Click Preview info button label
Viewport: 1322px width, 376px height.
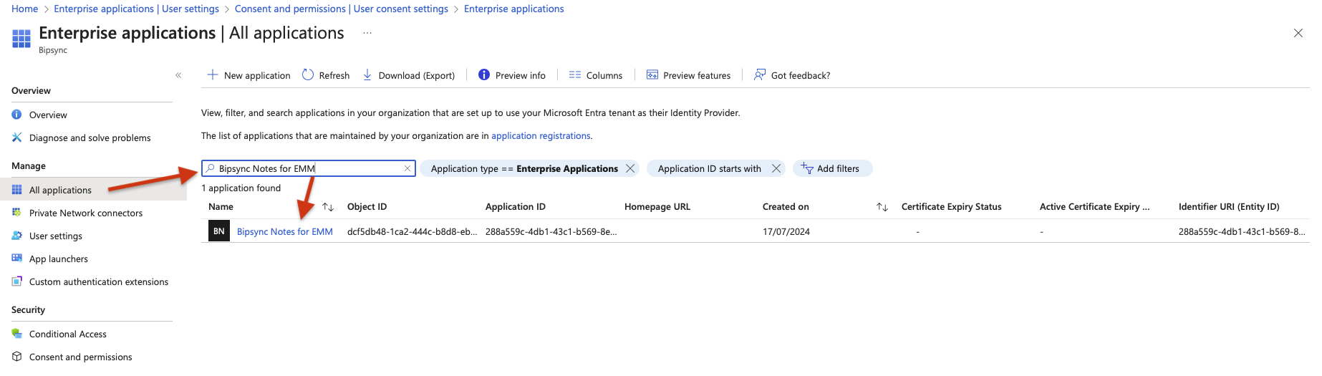pos(521,75)
